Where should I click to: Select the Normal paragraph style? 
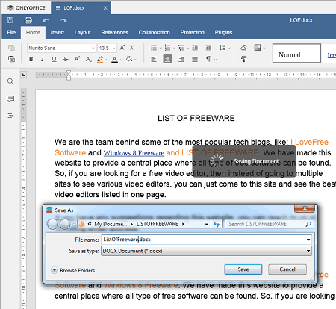click(x=296, y=53)
